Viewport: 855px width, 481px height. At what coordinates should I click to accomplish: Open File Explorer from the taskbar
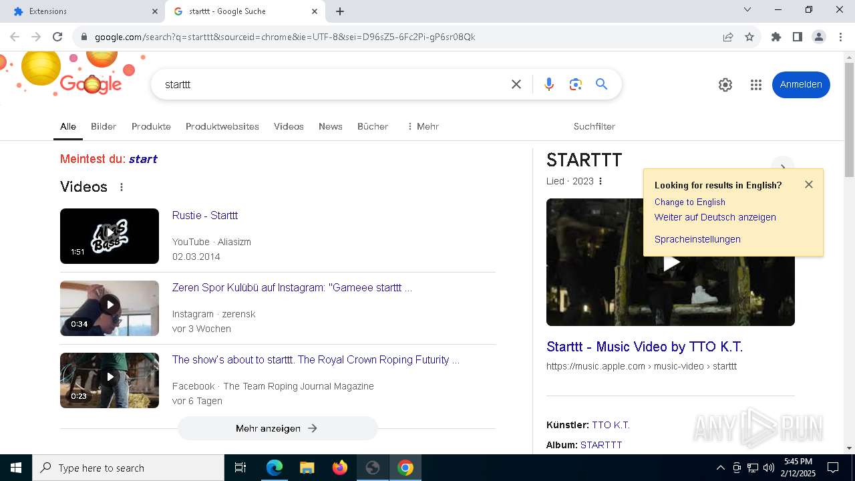click(x=307, y=468)
